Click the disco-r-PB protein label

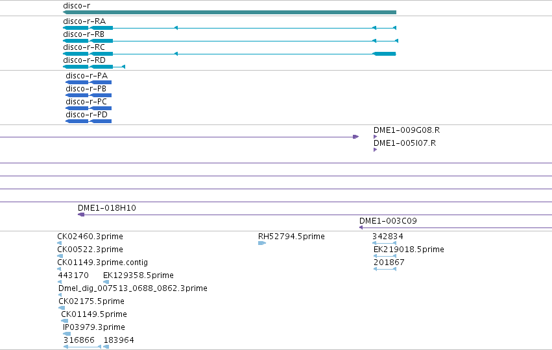pyautogui.click(x=86, y=89)
